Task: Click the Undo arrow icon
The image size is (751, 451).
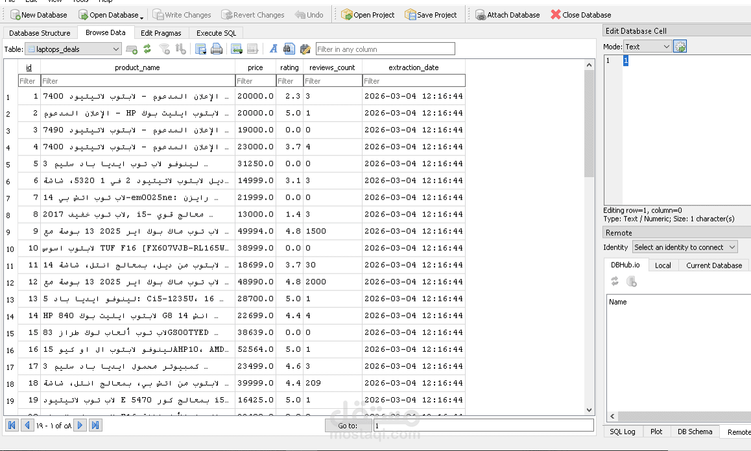Action: [x=300, y=15]
